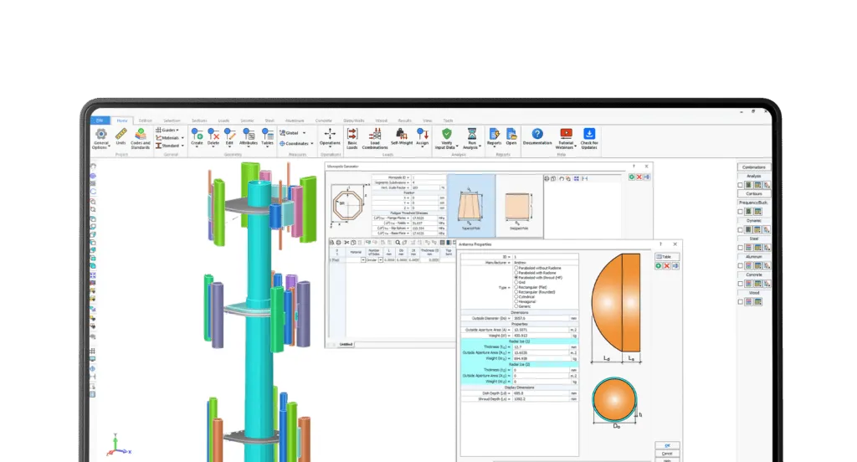Click Verify Input Data
This screenshot has width=857, height=462.
[x=447, y=138]
